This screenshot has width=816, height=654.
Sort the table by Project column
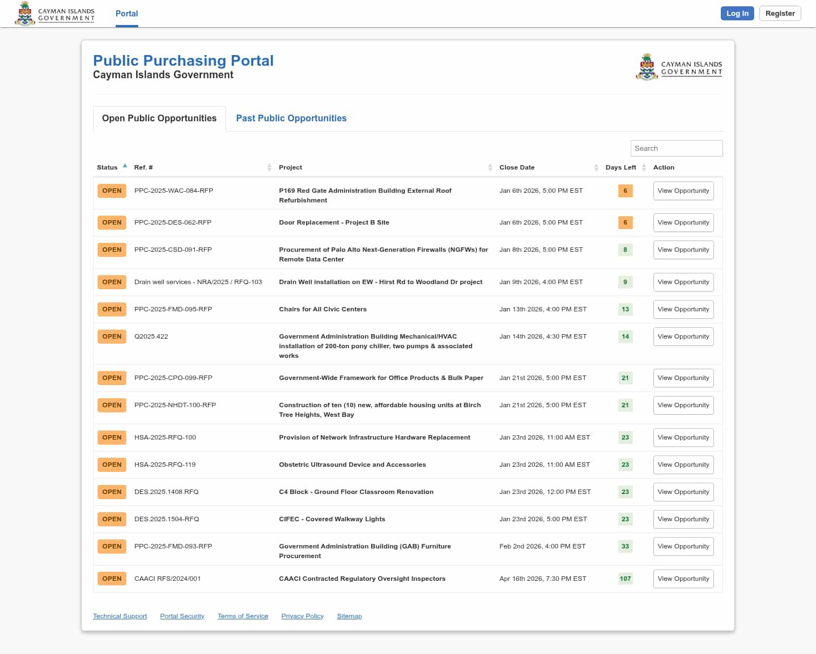click(490, 167)
